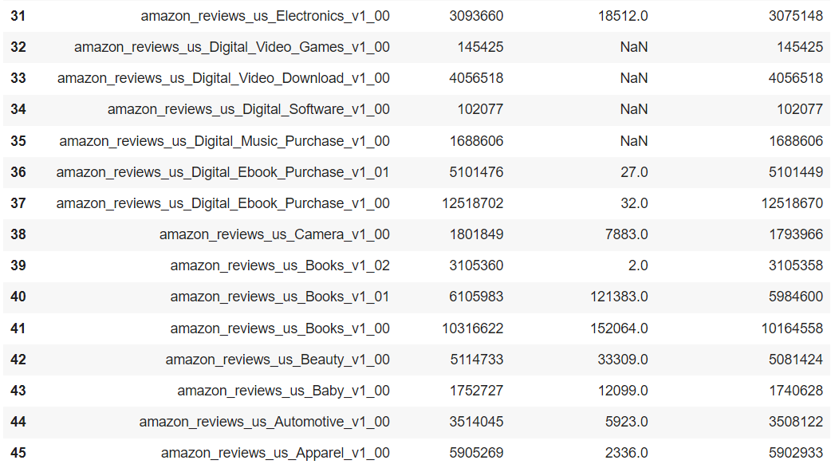Click amazon_reviews_us_Books_v1_02
The width and height of the screenshot is (839, 464).
pos(280,265)
